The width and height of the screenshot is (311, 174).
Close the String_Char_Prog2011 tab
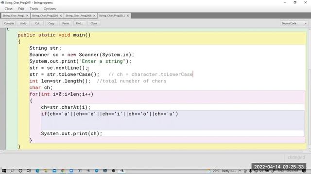(128, 15)
